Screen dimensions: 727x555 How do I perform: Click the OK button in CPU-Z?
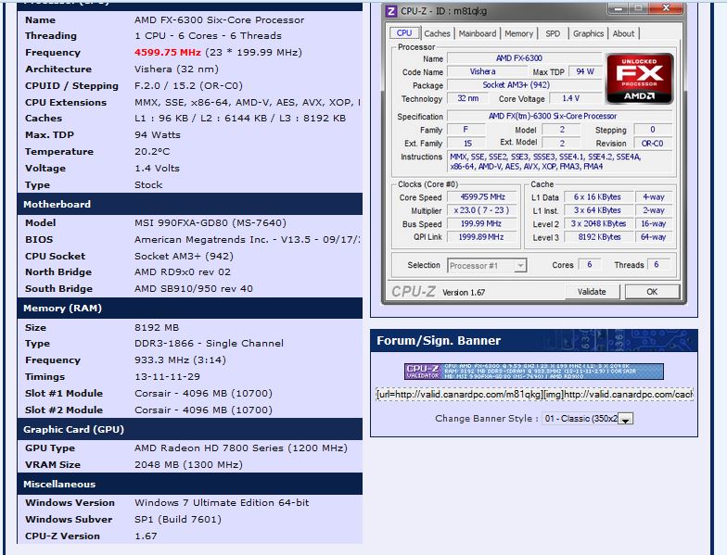pyautogui.click(x=652, y=292)
